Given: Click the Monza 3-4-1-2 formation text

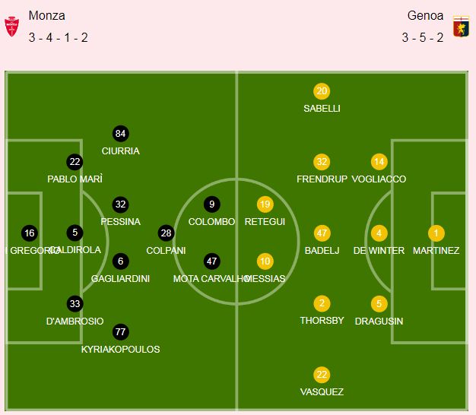Looking at the screenshot, I should (59, 37).
